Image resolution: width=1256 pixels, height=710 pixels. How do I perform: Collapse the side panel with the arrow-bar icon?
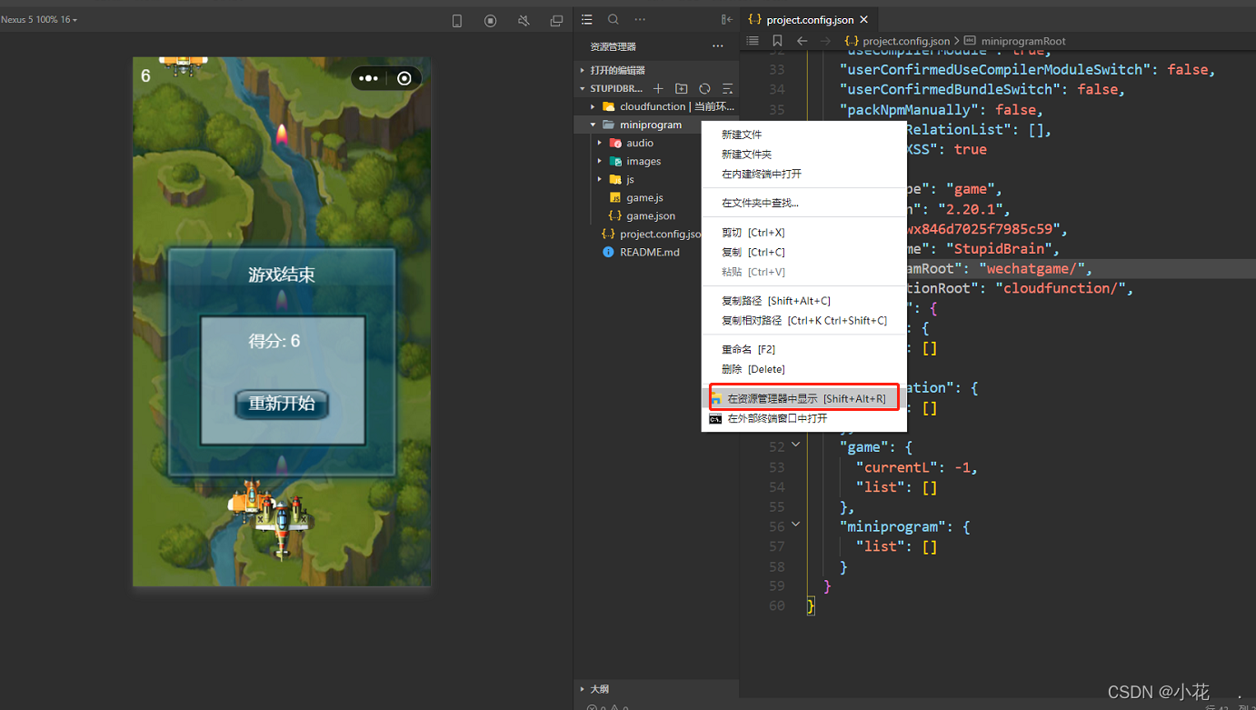point(727,19)
